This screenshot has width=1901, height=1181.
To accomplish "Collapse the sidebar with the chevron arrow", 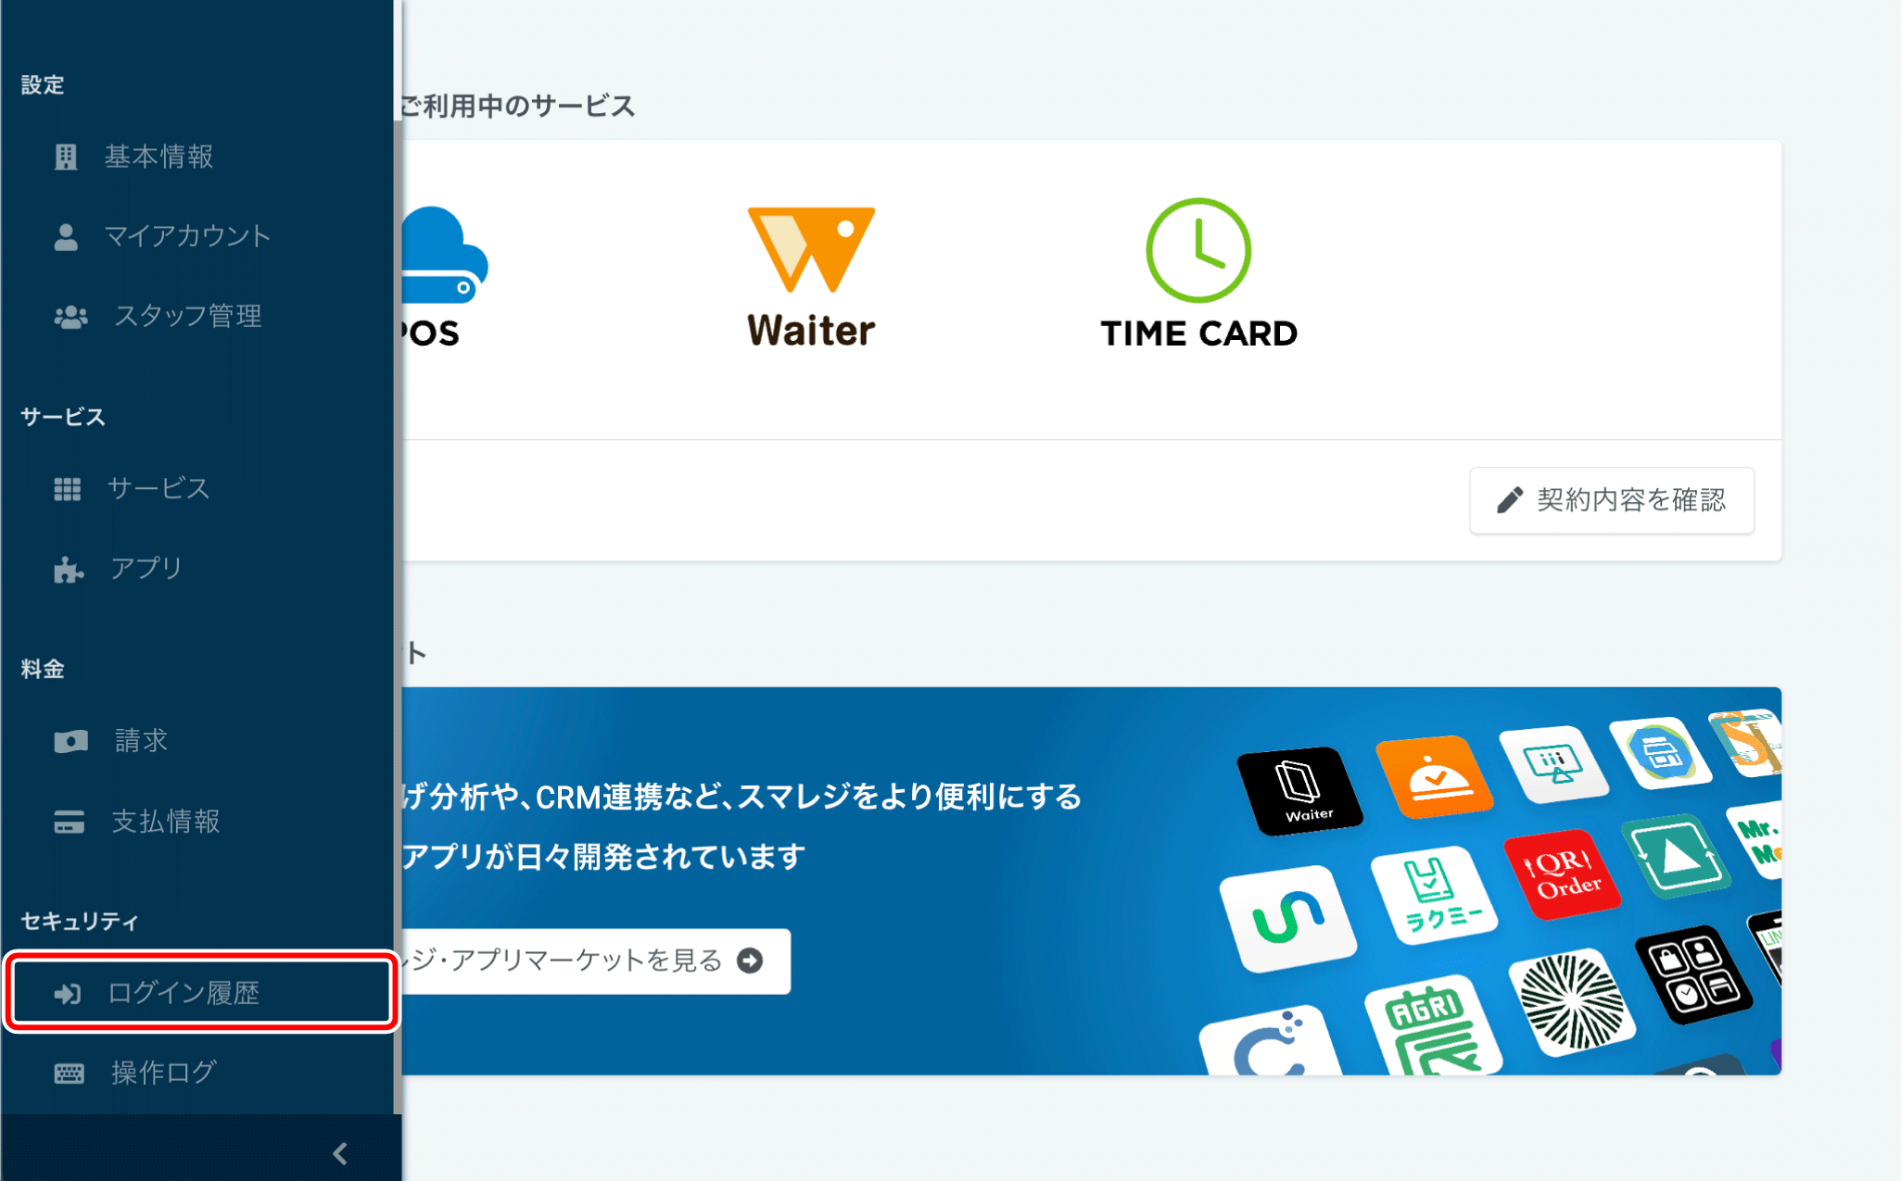I will (340, 1153).
